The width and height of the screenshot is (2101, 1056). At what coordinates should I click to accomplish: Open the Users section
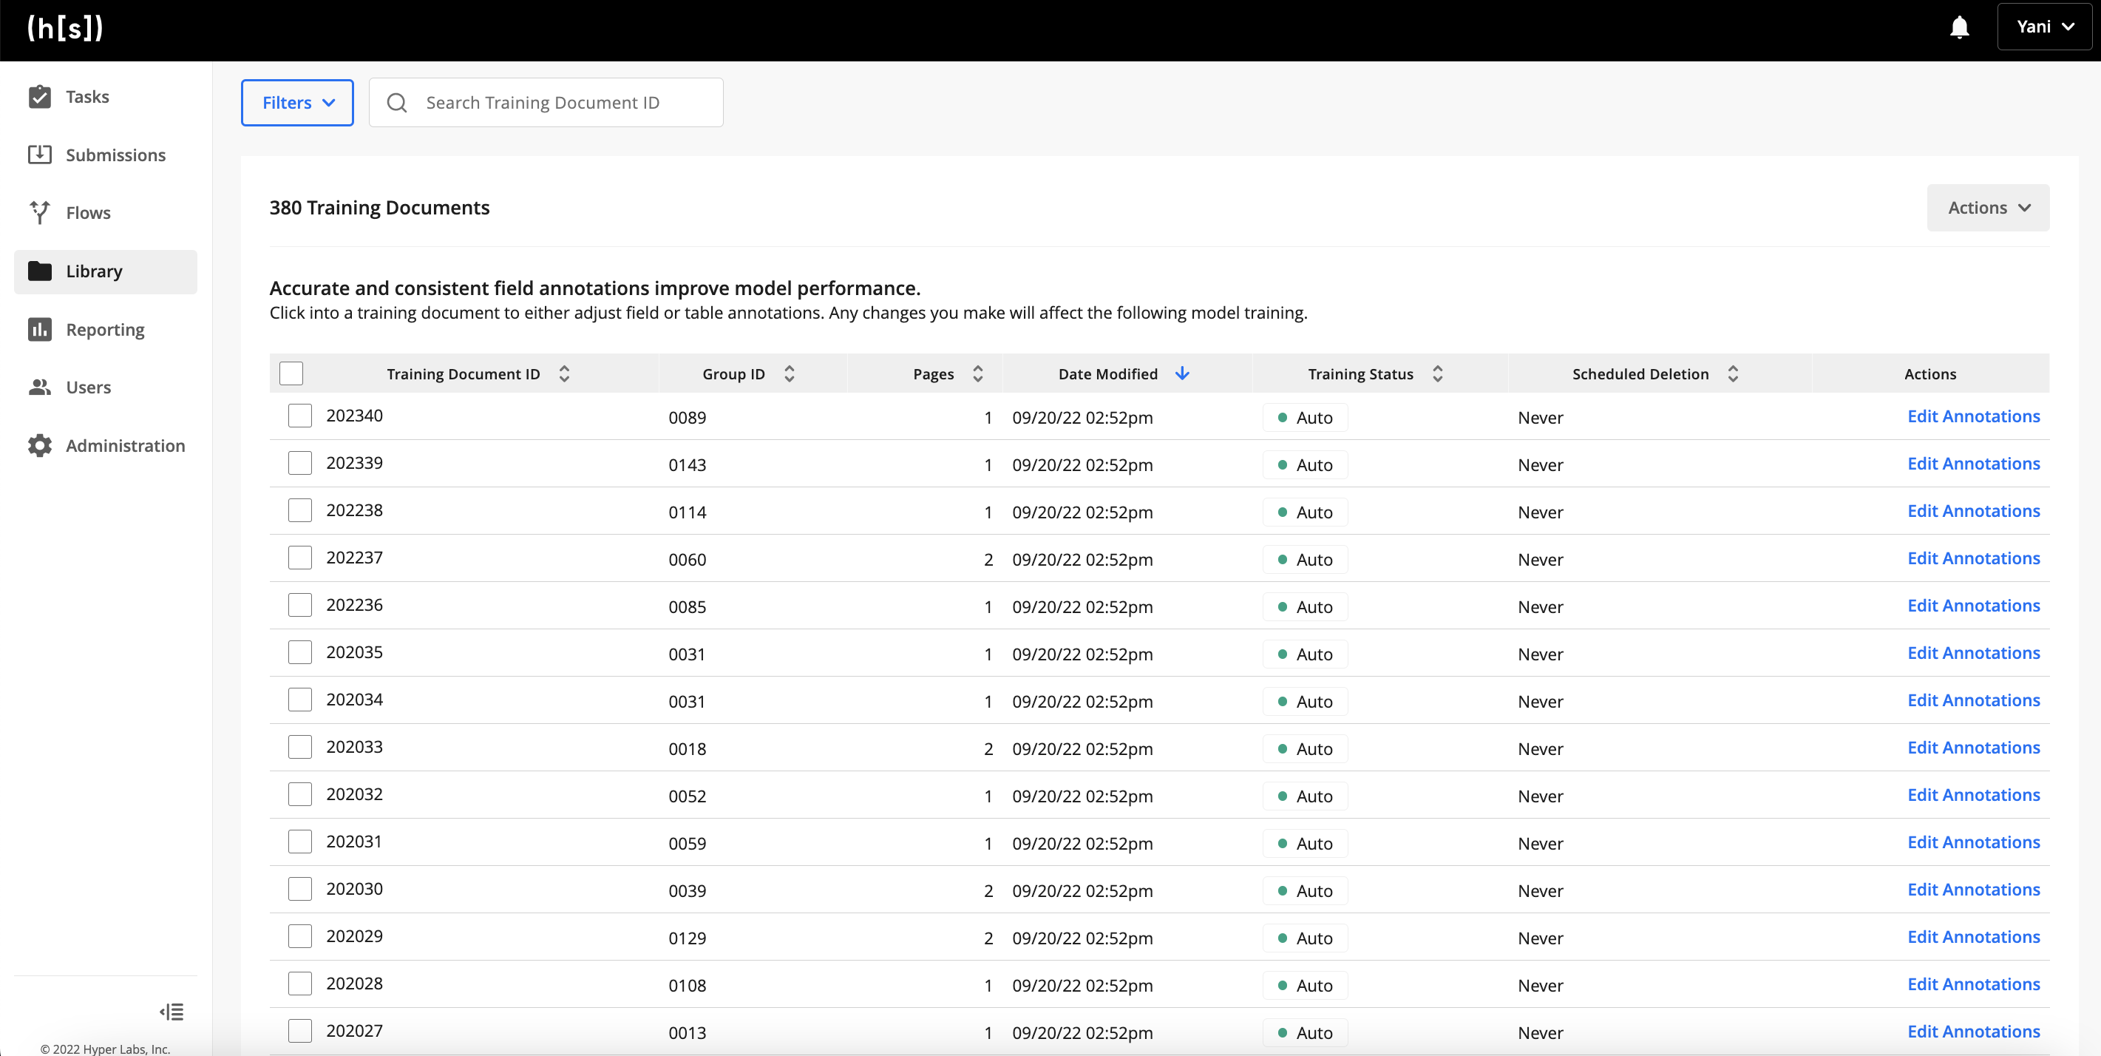[x=105, y=387]
